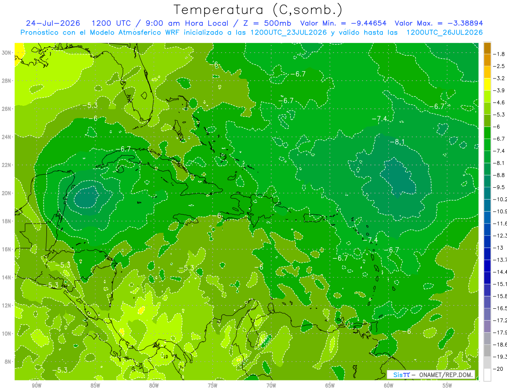This screenshot has height=391, width=507.
Task: Click the -14.4 value on the color scale
Action: click(500, 272)
